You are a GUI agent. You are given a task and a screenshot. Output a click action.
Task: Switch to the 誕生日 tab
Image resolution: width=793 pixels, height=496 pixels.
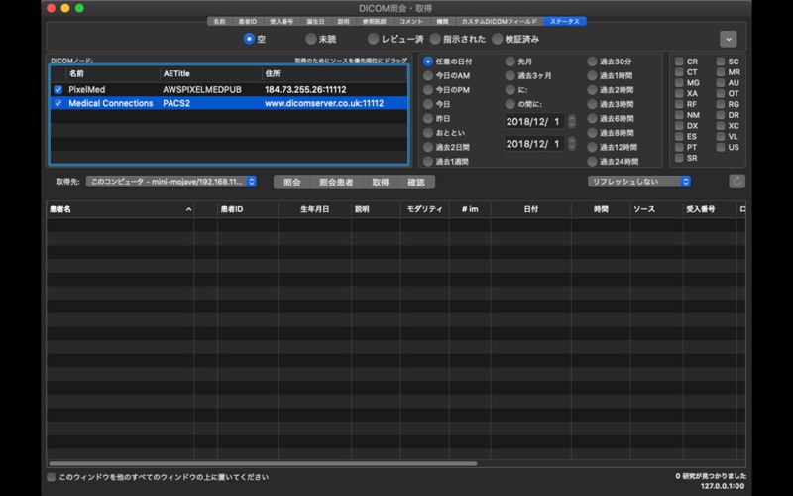[x=315, y=21]
